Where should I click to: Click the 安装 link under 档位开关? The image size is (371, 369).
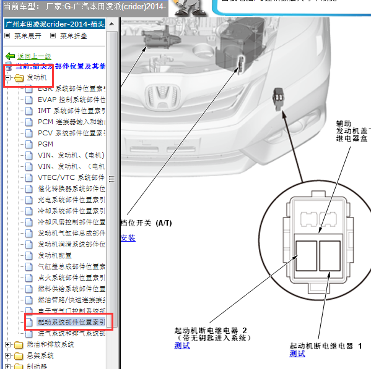(x=128, y=238)
